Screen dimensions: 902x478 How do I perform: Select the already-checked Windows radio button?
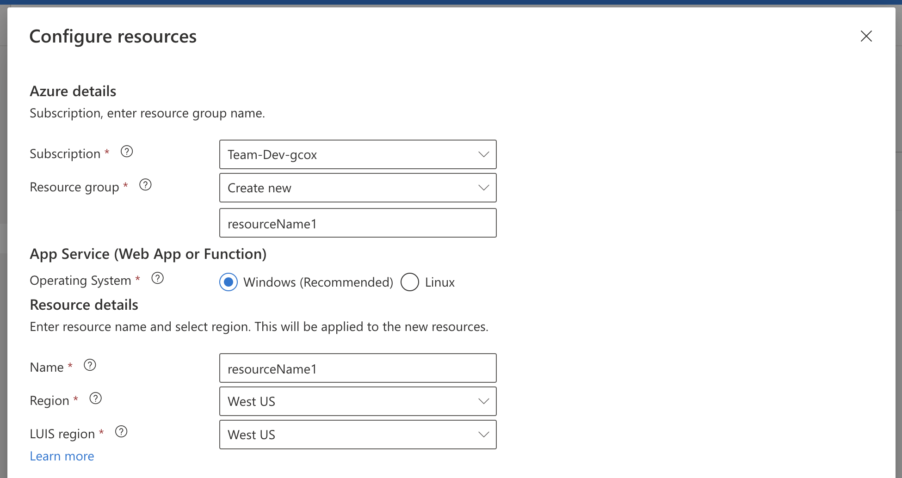tap(228, 282)
